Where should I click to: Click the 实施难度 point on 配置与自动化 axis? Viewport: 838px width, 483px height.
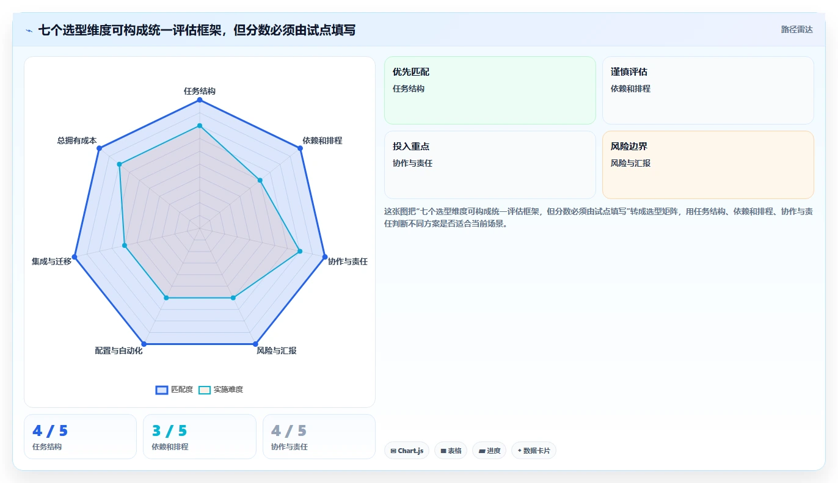click(x=166, y=298)
